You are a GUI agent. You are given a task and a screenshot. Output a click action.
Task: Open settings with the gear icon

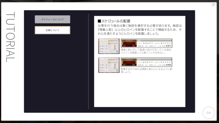[x=214, y=4]
